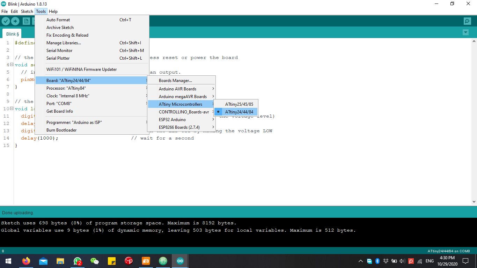Open the red ':-p' app on taskbar
The width and height of the screenshot is (477, 268).
click(129, 261)
